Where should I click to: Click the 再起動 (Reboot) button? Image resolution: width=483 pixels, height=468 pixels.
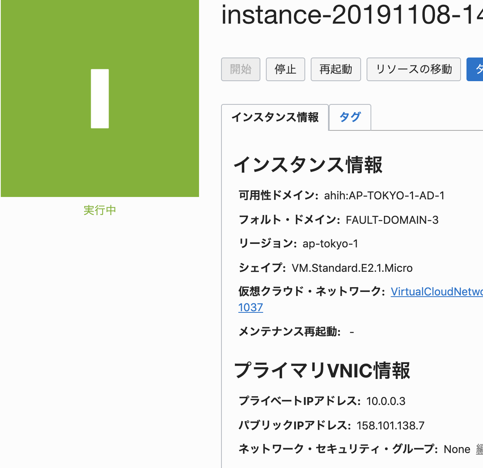tap(336, 69)
